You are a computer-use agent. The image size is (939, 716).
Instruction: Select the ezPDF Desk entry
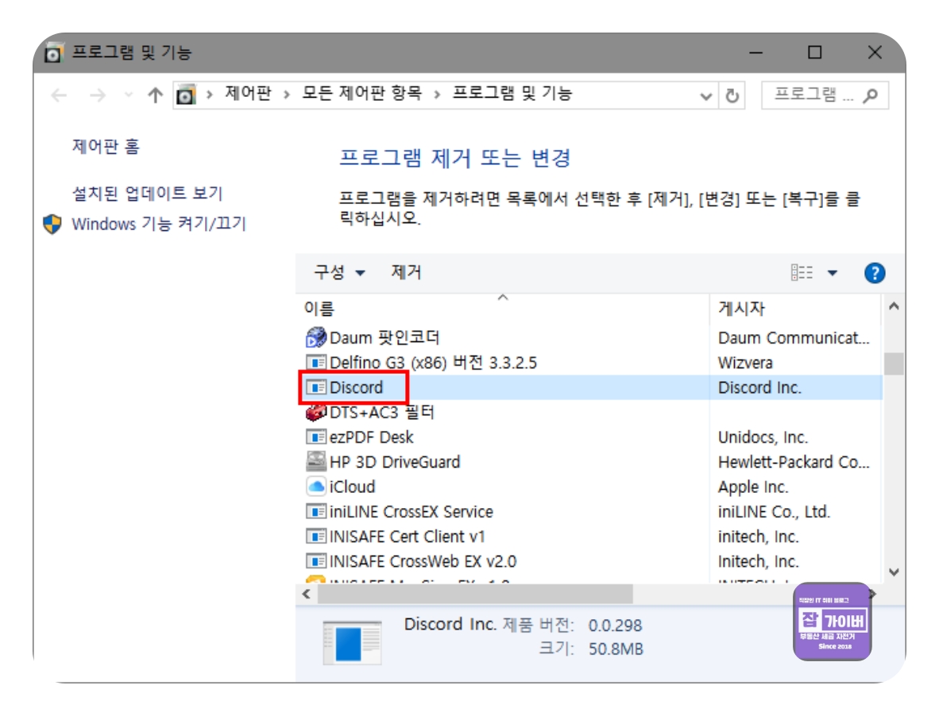click(371, 437)
